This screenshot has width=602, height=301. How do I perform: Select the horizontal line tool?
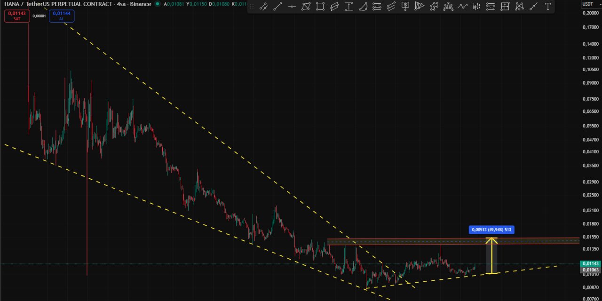(x=292, y=7)
